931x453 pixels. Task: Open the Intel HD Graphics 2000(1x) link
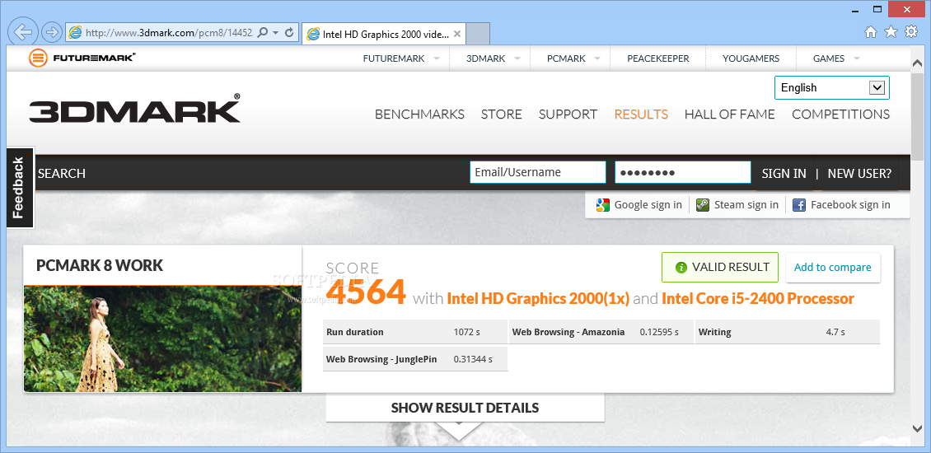pyautogui.click(x=538, y=298)
